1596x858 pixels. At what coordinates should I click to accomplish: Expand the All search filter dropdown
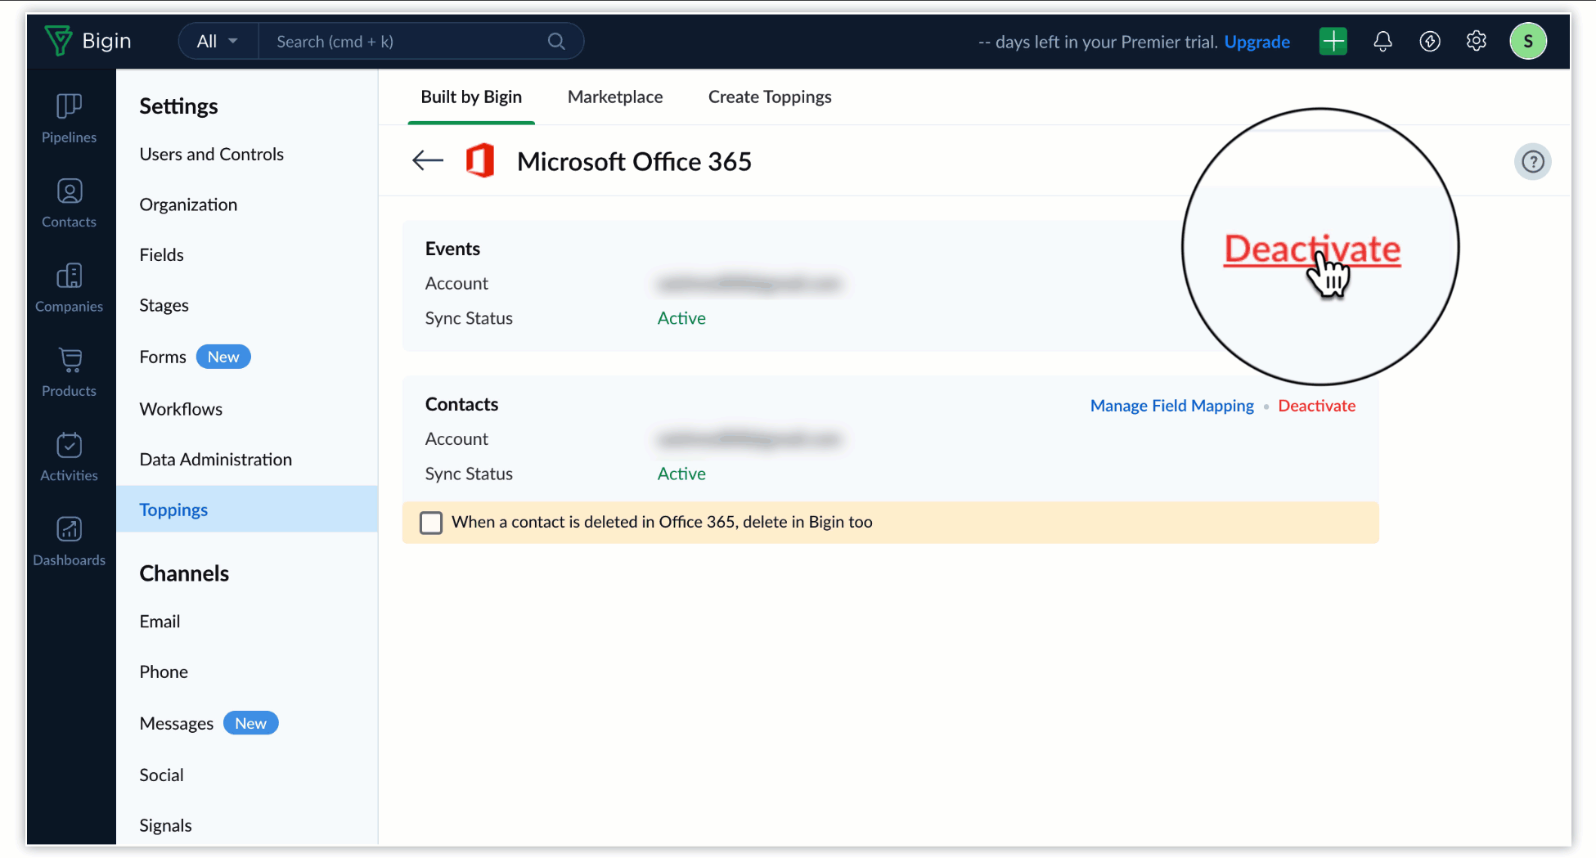(x=217, y=41)
